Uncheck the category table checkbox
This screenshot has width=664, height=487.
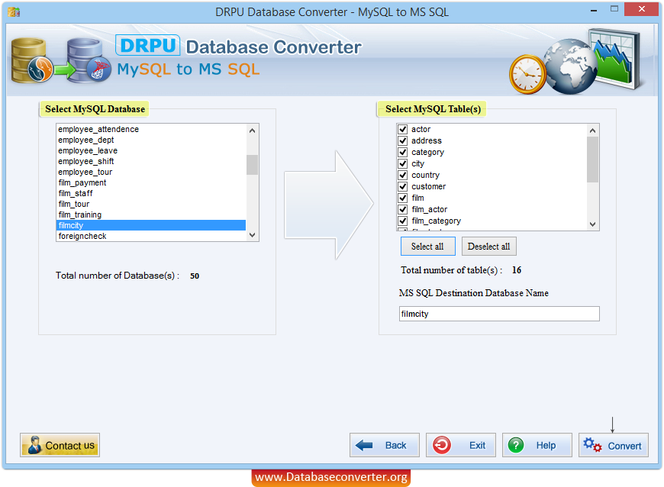point(403,152)
